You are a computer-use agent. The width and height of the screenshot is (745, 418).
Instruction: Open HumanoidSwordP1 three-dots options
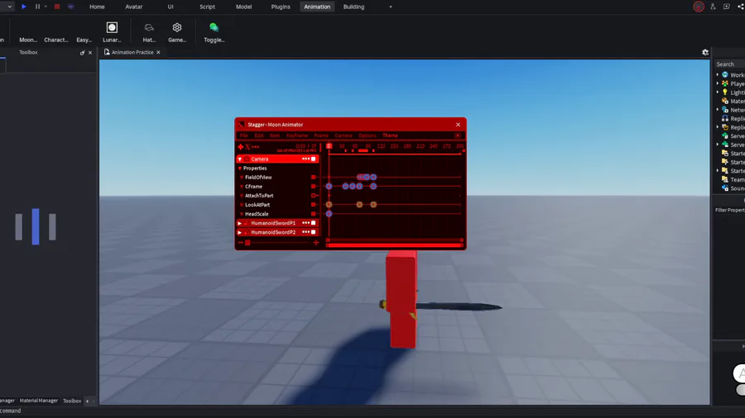pos(305,223)
